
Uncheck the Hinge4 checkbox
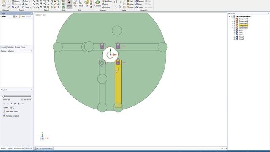[235, 37]
